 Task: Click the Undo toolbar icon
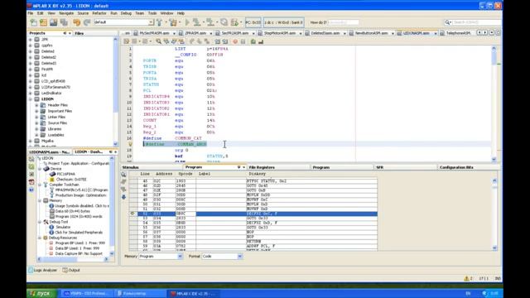point(77,22)
